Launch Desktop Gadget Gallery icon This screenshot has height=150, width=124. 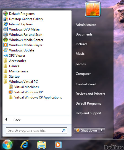[6, 19]
